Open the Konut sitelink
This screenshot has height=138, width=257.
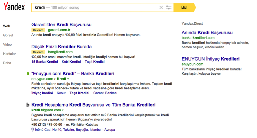point(61,93)
